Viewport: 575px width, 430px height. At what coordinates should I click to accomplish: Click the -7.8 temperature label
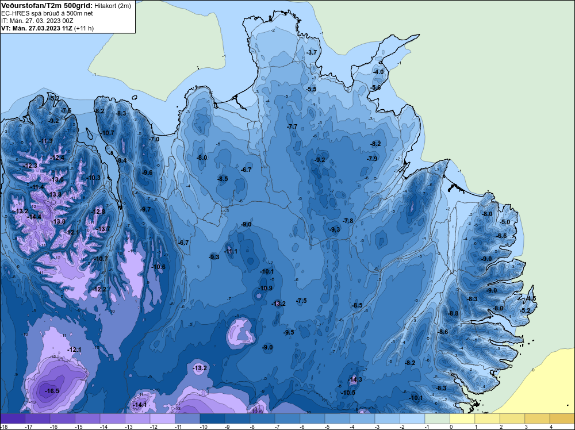[x=348, y=221]
